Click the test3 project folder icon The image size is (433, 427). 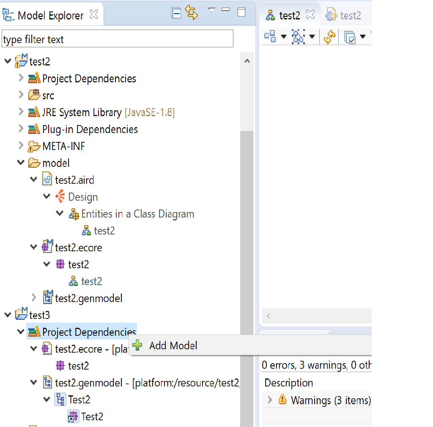pyautogui.click(x=21, y=314)
